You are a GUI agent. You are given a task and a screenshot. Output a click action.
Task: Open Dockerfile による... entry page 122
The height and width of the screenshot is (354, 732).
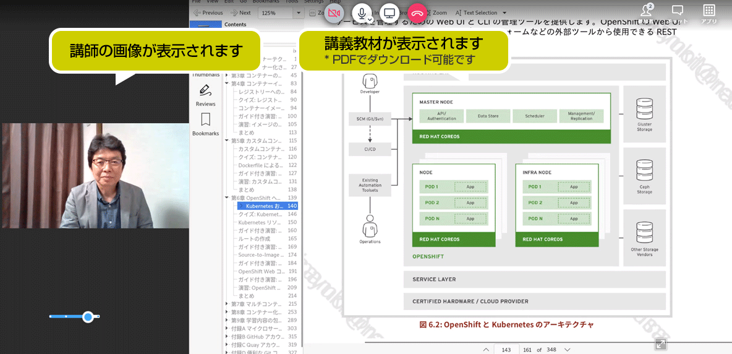(268, 165)
